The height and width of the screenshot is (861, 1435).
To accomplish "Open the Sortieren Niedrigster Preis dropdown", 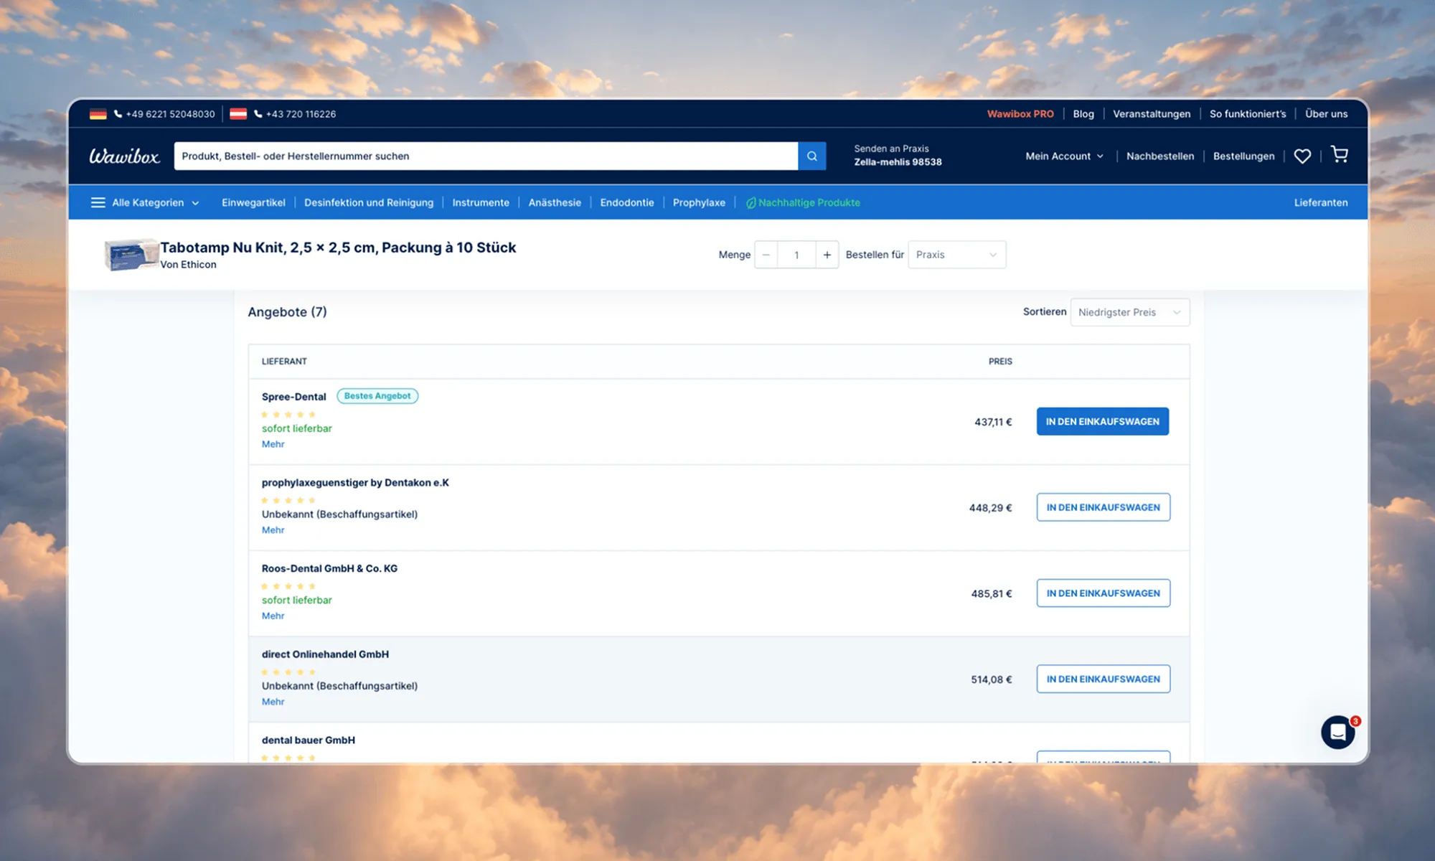I will 1129,312.
